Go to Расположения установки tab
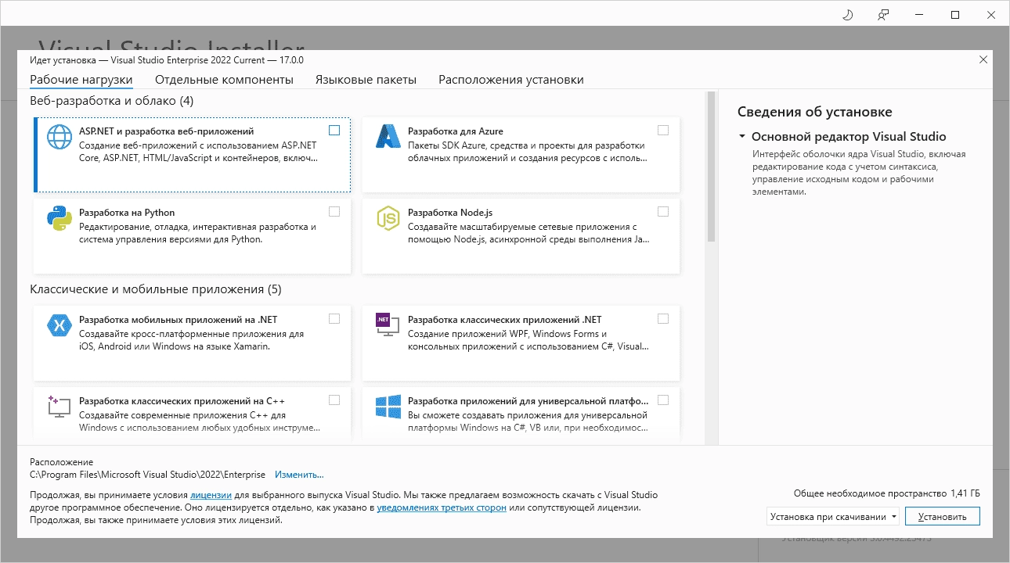Viewport: 1010px width, 563px height. point(511,80)
